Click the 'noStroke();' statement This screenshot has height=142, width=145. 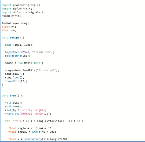(14, 106)
